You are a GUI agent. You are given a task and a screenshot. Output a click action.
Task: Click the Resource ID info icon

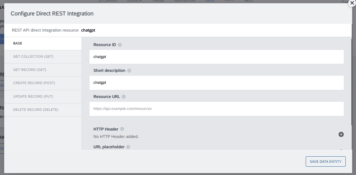[120, 45]
